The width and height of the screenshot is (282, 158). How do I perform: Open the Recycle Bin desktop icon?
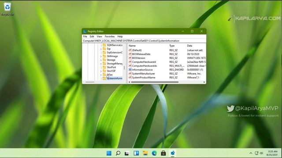point(7,9)
